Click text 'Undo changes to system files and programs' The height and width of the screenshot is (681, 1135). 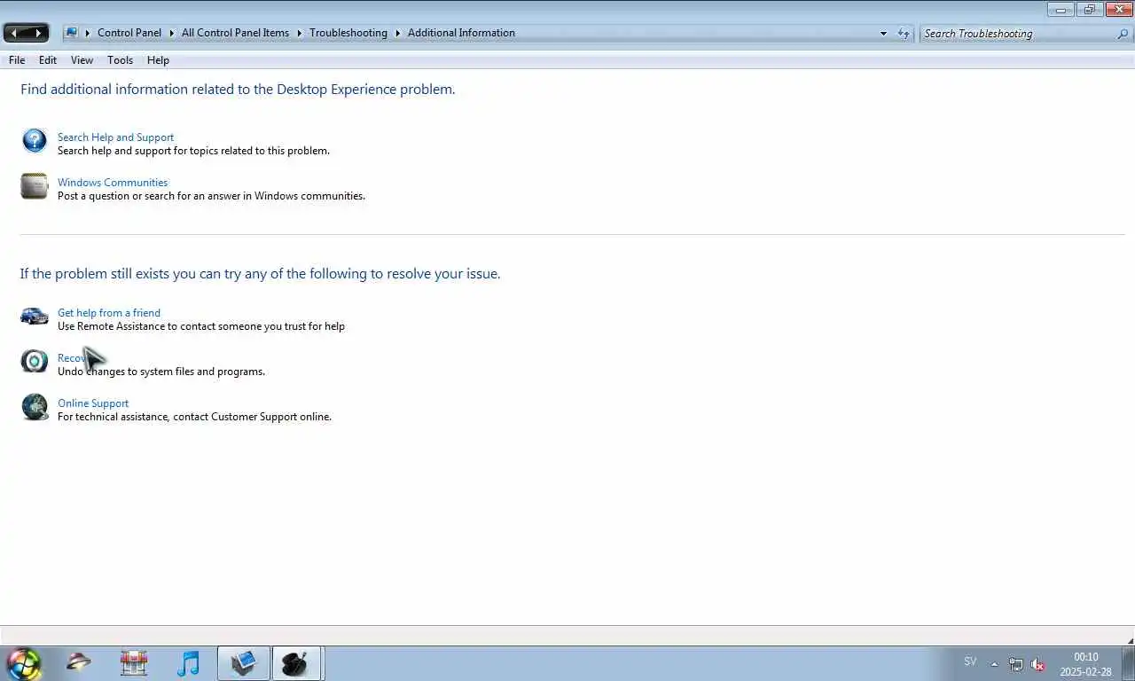(161, 372)
